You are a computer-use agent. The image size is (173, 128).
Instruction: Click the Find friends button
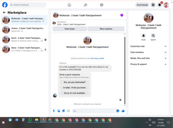(142, 5)
